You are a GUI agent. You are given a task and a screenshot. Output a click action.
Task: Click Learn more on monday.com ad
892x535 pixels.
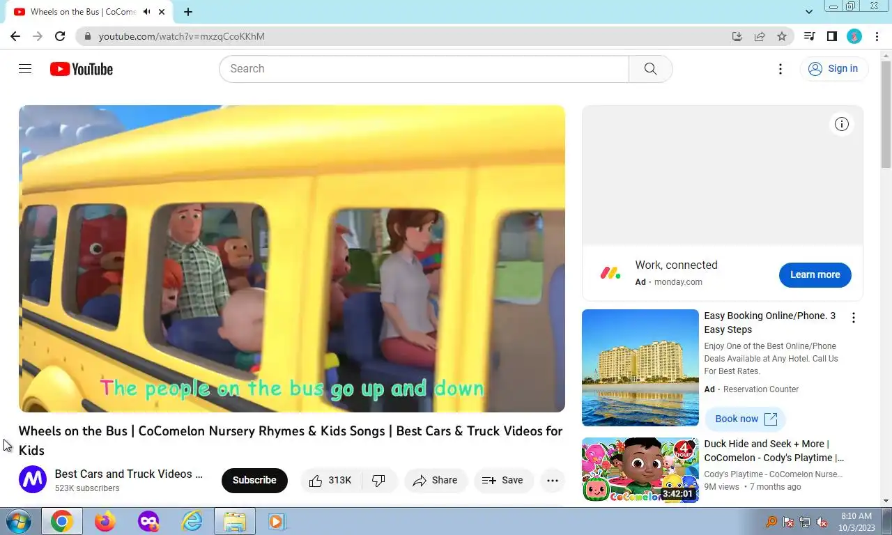click(815, 274)
